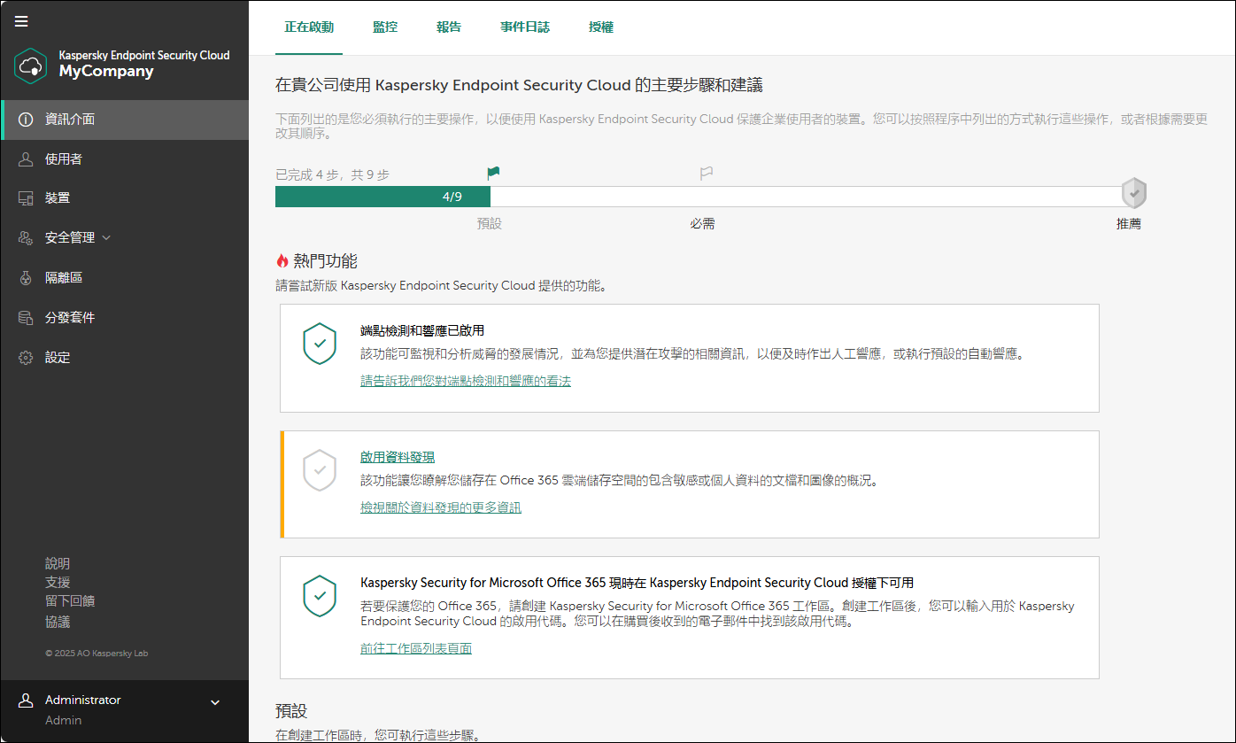Viewport: 1236px width, 743px height.
Task: Open the Administrator account dropdown arrow
Action: coord(214,703)
